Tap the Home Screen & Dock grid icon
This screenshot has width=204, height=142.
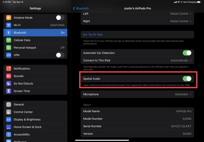coord(9,127)
